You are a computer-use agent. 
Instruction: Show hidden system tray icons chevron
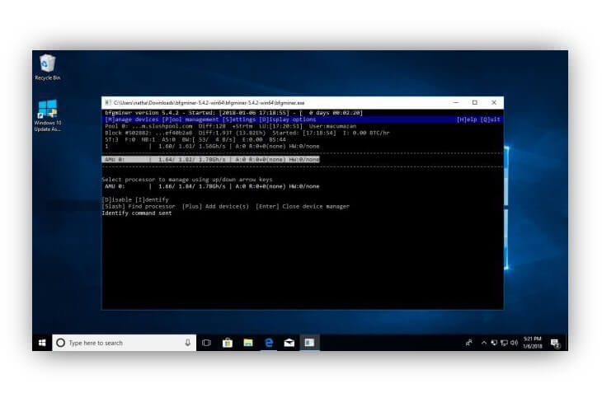click(x=484, y=343)
